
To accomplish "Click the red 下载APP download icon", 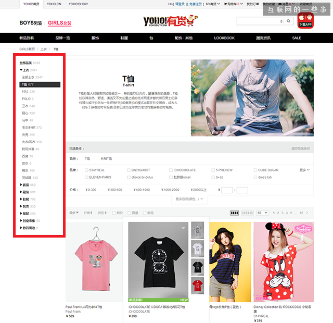I will point(305,21).
